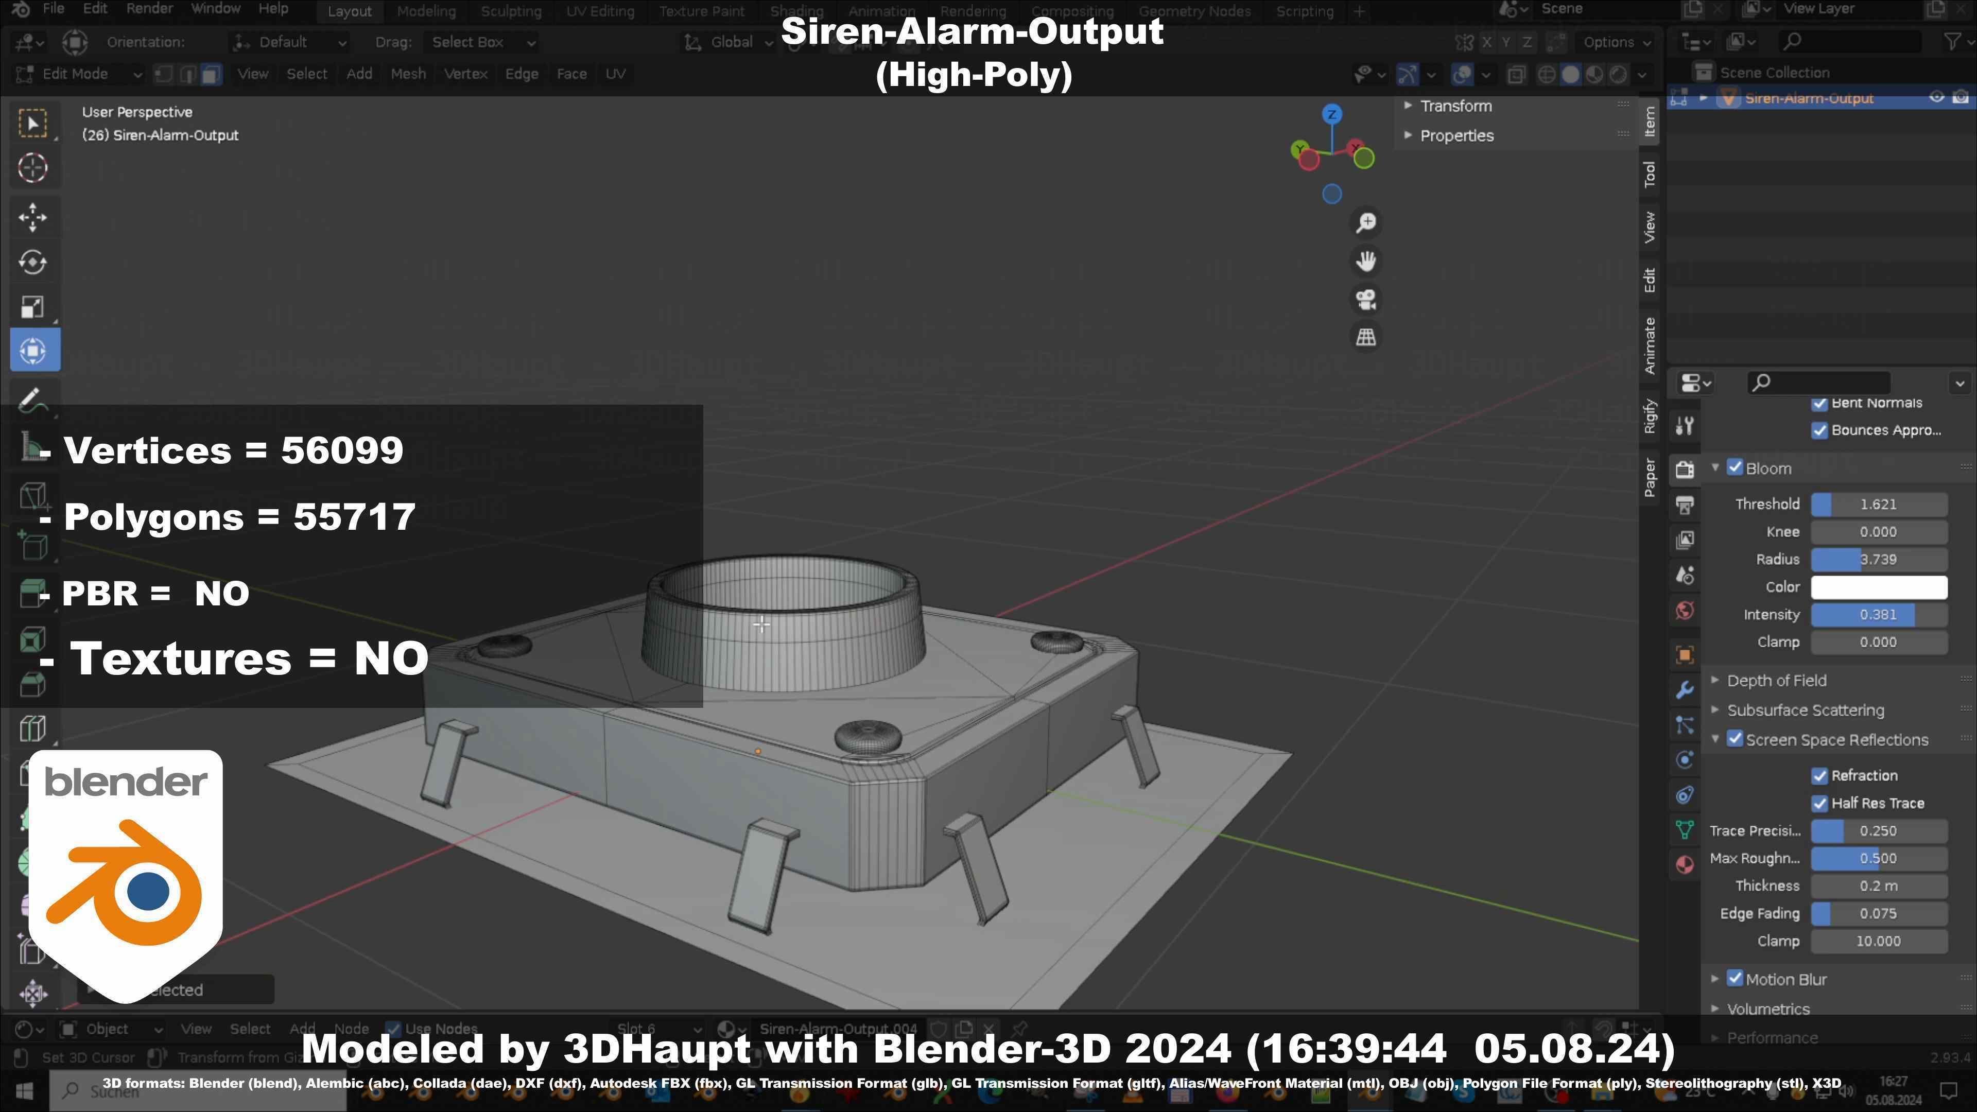Uncheck the Bent Normals checkbox

click(1819, 403)
